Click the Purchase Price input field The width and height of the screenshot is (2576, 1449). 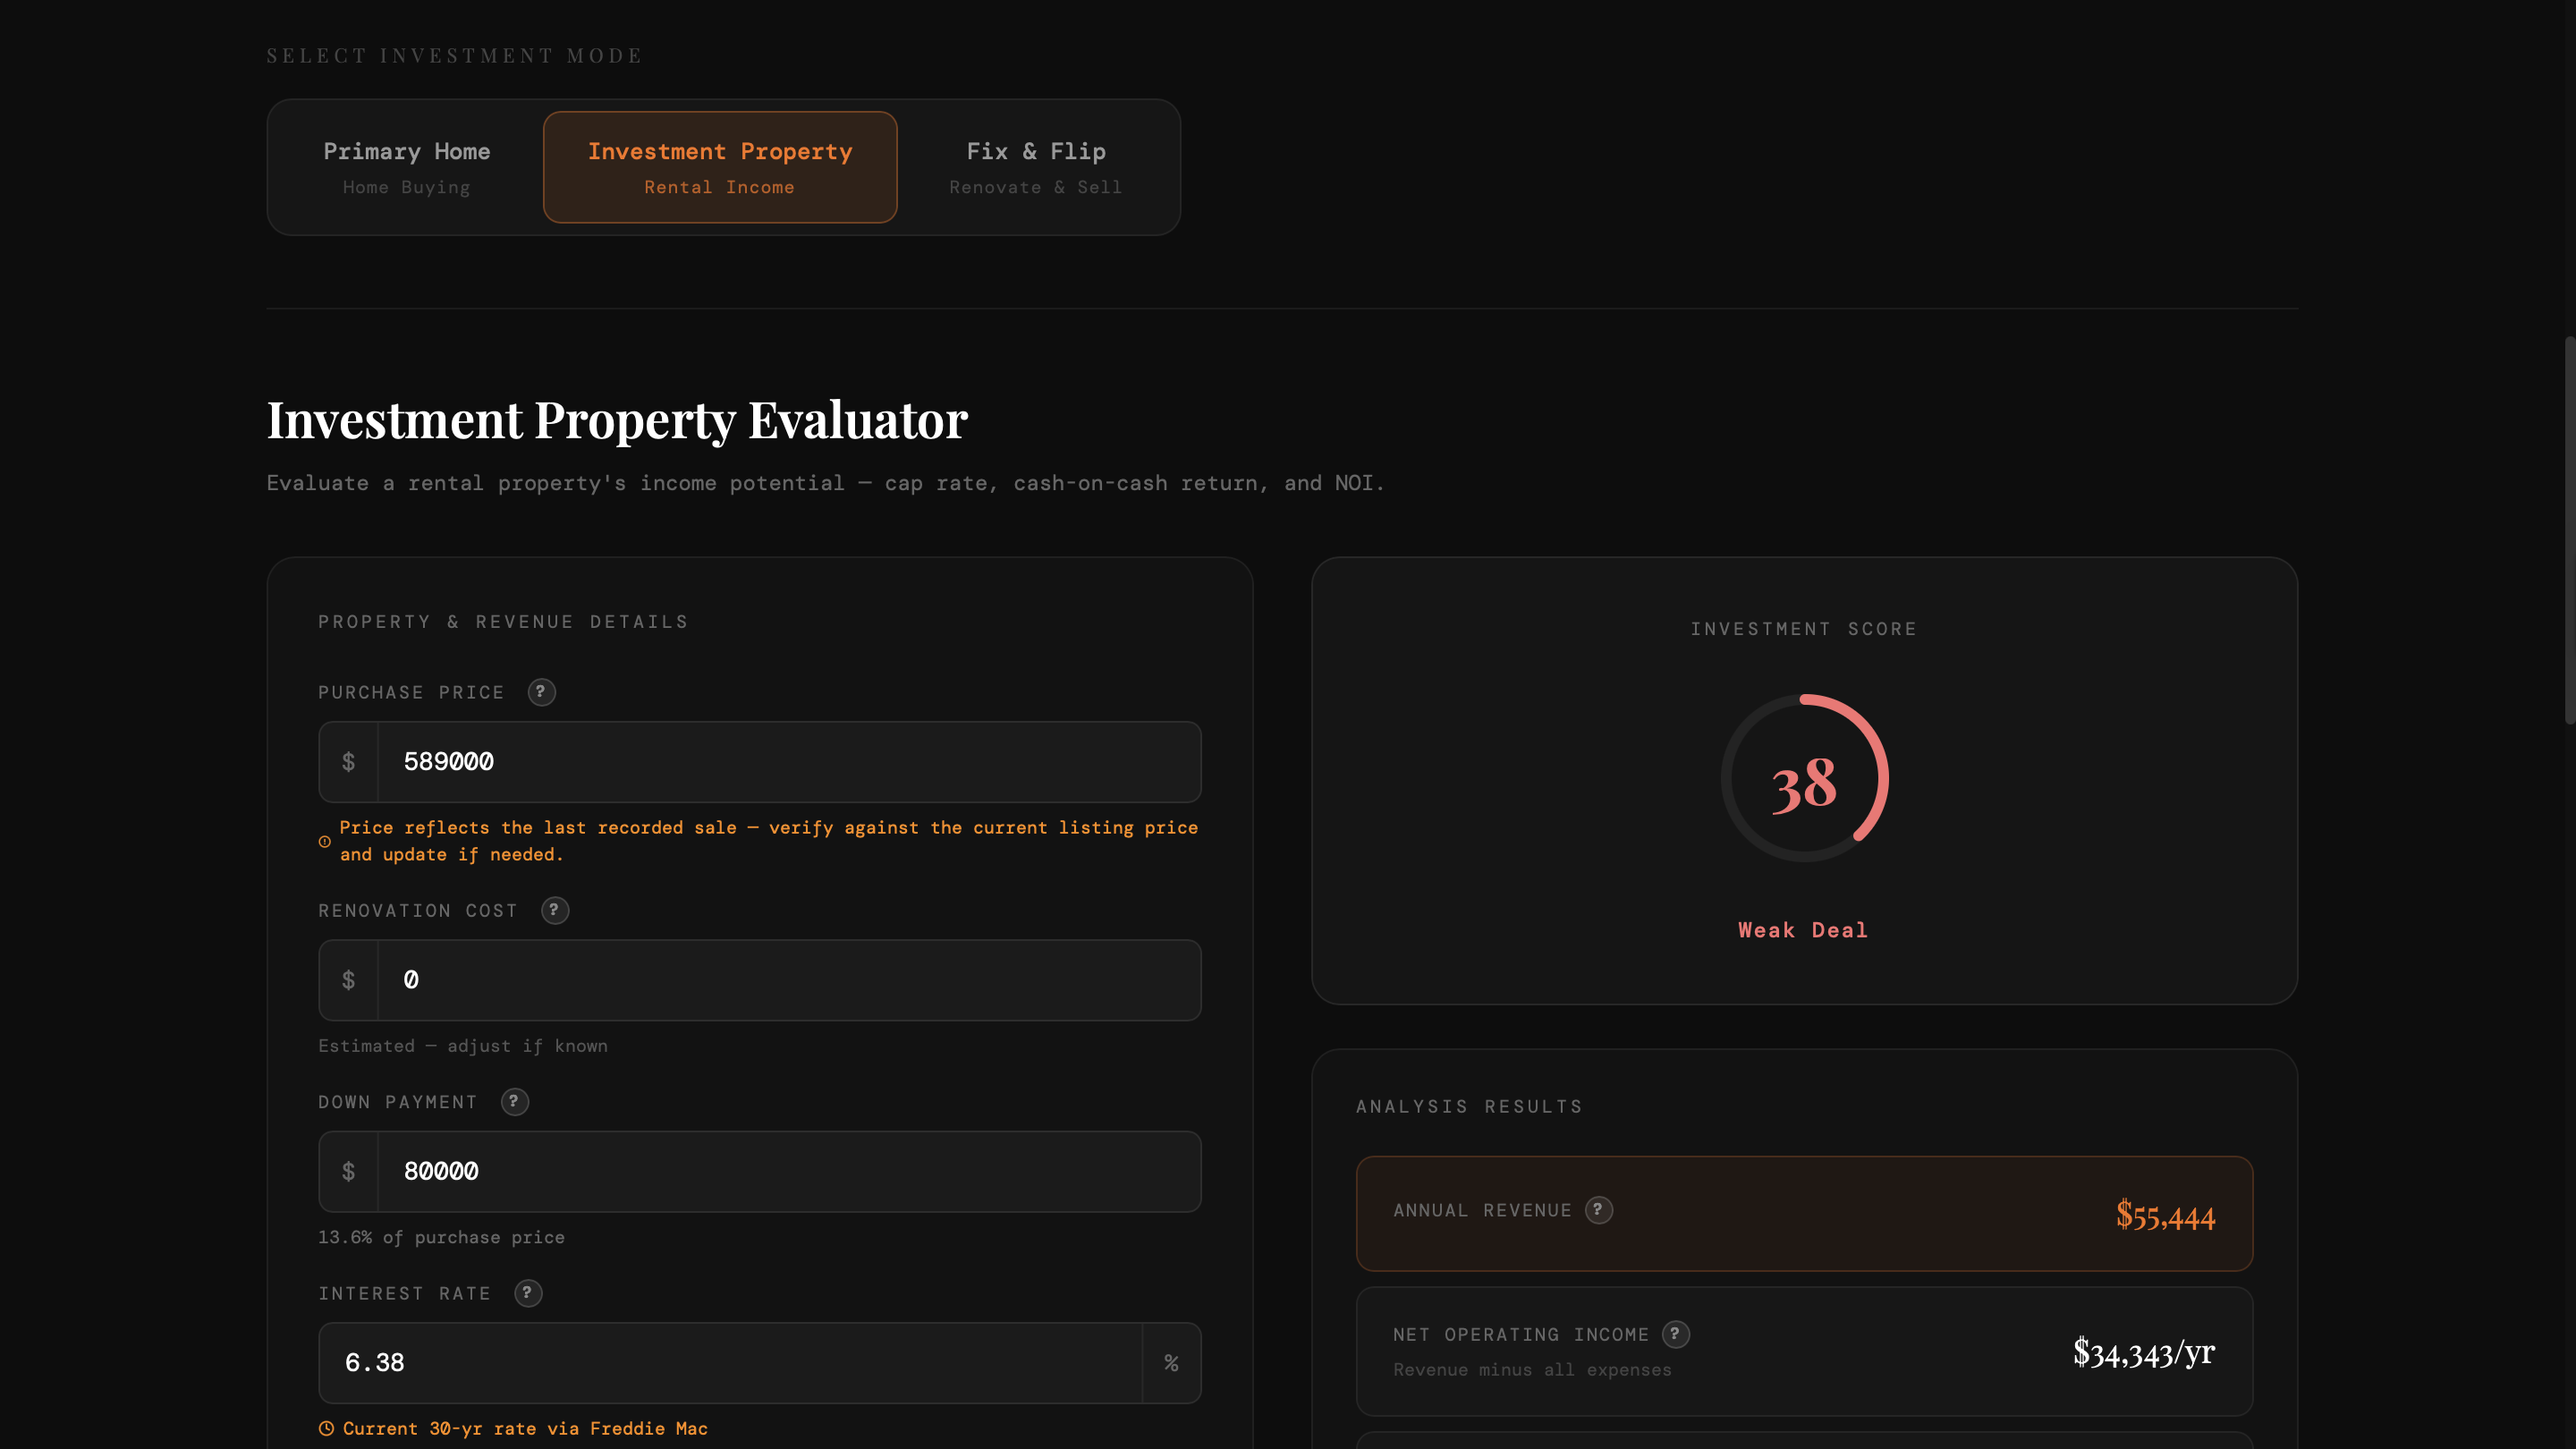(x=788, y=762)
